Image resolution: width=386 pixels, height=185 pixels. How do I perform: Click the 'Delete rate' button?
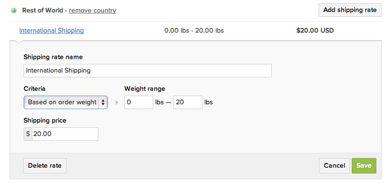coord(45,166)
